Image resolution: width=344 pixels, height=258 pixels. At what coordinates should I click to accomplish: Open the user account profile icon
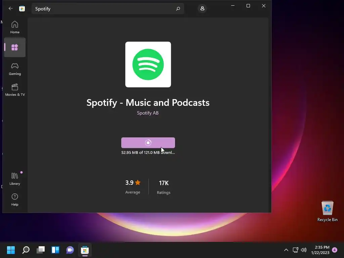(x=202, y=8)
